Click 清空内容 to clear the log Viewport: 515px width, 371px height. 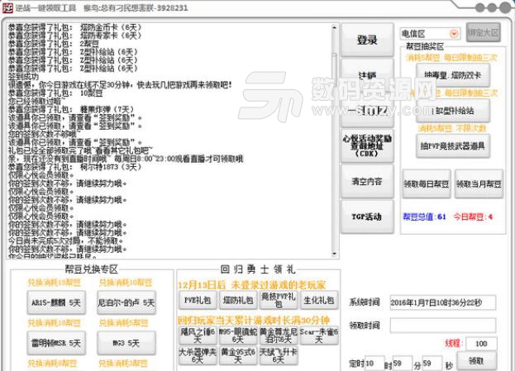(x=367, y=181)
